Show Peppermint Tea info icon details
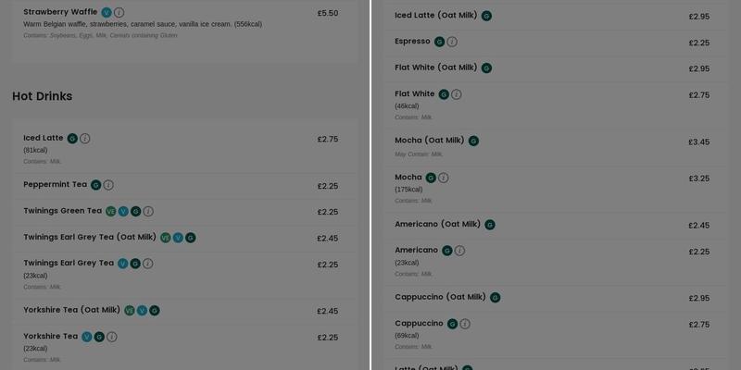 (108, 185)
